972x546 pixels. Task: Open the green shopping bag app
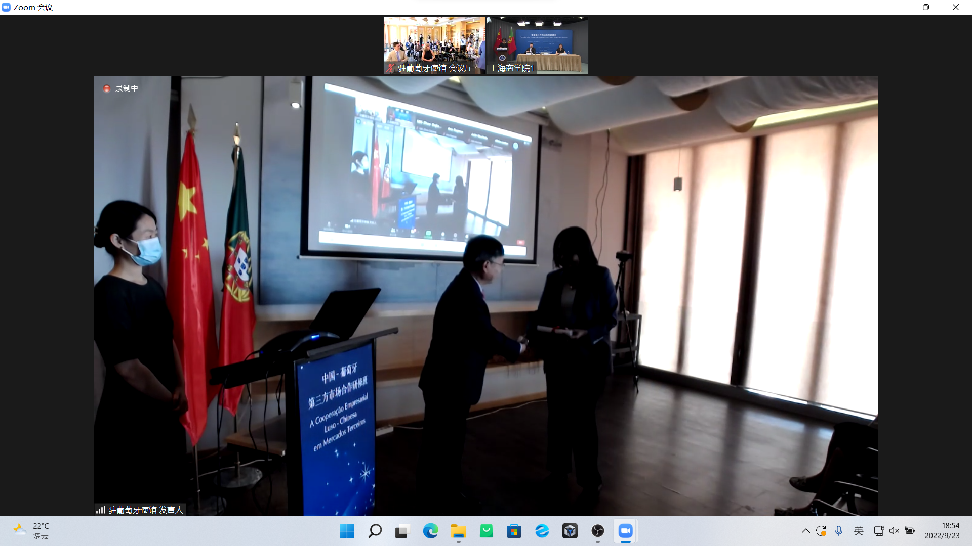[x=486, y=531]
